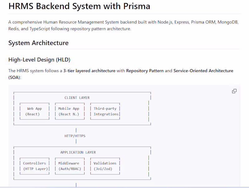
Task: Click the Middleware (Auth/RBAC) box
Action: pos(70,166)
